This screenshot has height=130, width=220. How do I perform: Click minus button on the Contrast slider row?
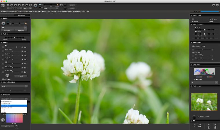point(3,51)
